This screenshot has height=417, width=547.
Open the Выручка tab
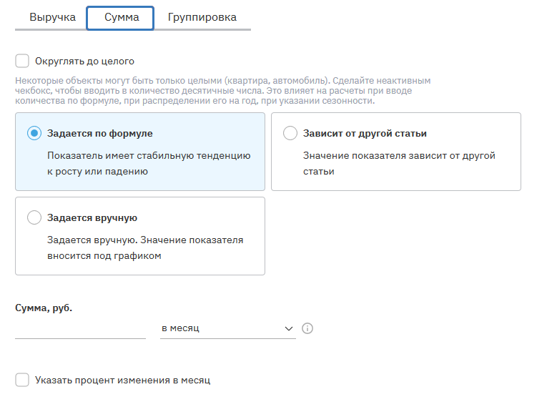[52, 17]
